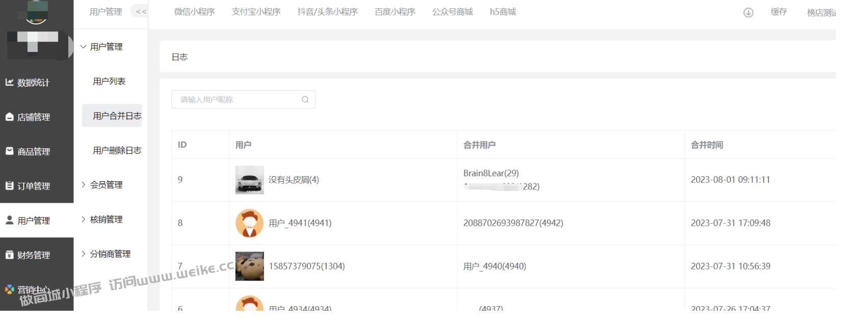Screen dimensions: 845x327
Task: Open the 用户列表 page
Action: [109, 81]
